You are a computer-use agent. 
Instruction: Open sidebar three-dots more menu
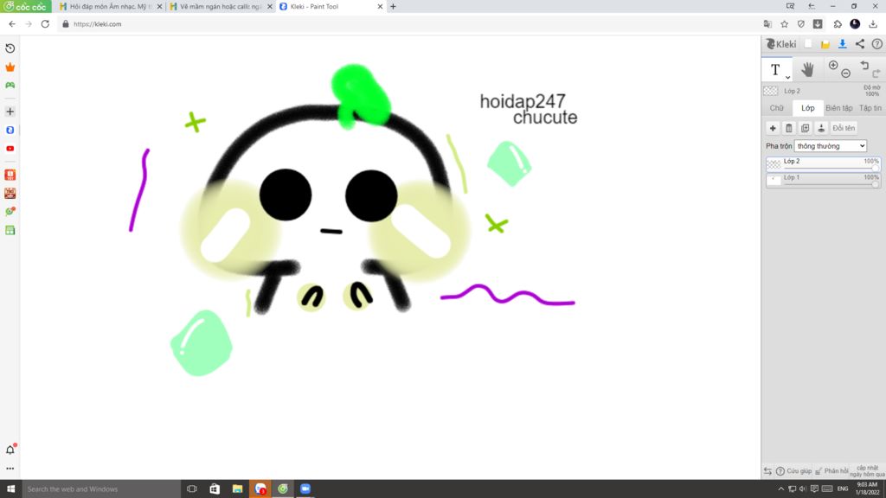10,469
